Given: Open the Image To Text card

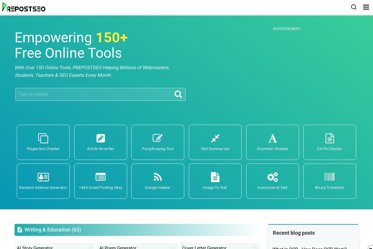Looking at the screenshot, I should tap(215, 181).
